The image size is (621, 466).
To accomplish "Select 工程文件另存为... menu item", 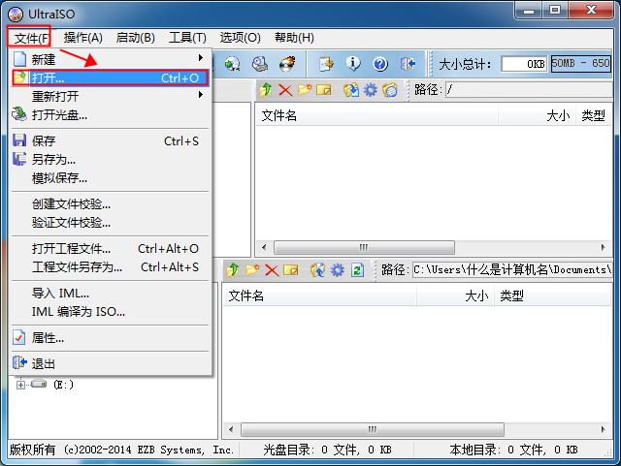I will [x=111, y=267].
